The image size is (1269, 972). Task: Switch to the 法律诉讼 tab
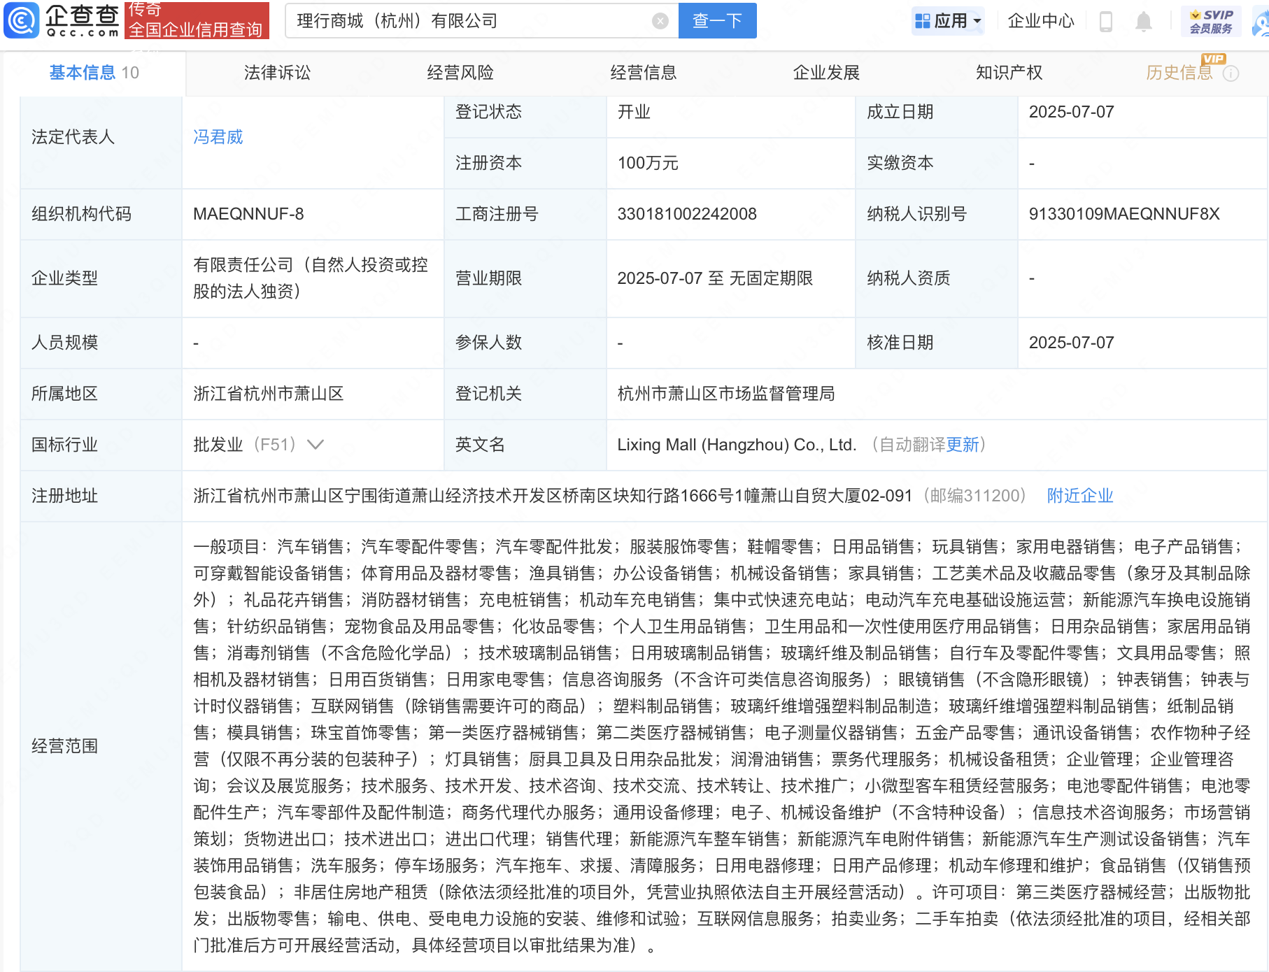[x=277, y=73]
